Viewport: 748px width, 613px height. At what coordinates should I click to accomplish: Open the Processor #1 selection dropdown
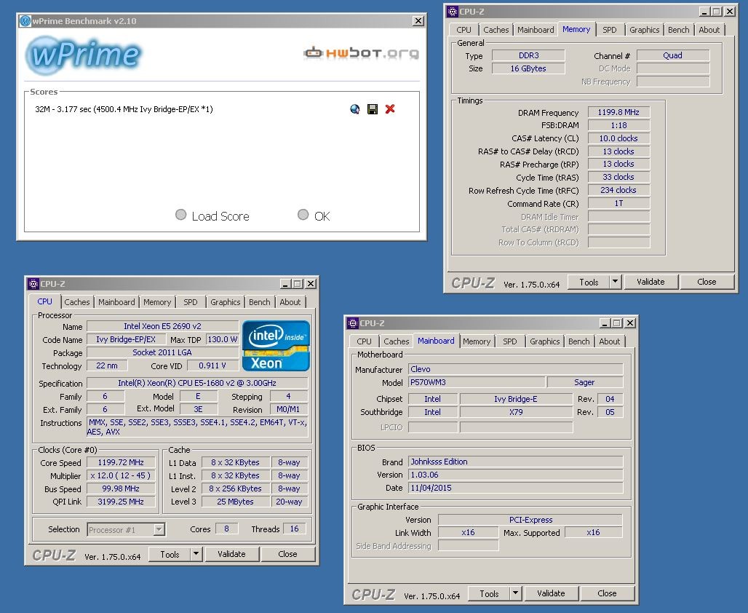[x=159, y=529]
